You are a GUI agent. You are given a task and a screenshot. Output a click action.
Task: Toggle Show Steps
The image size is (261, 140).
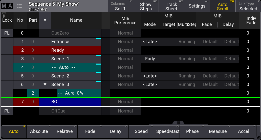coord(146,6)
